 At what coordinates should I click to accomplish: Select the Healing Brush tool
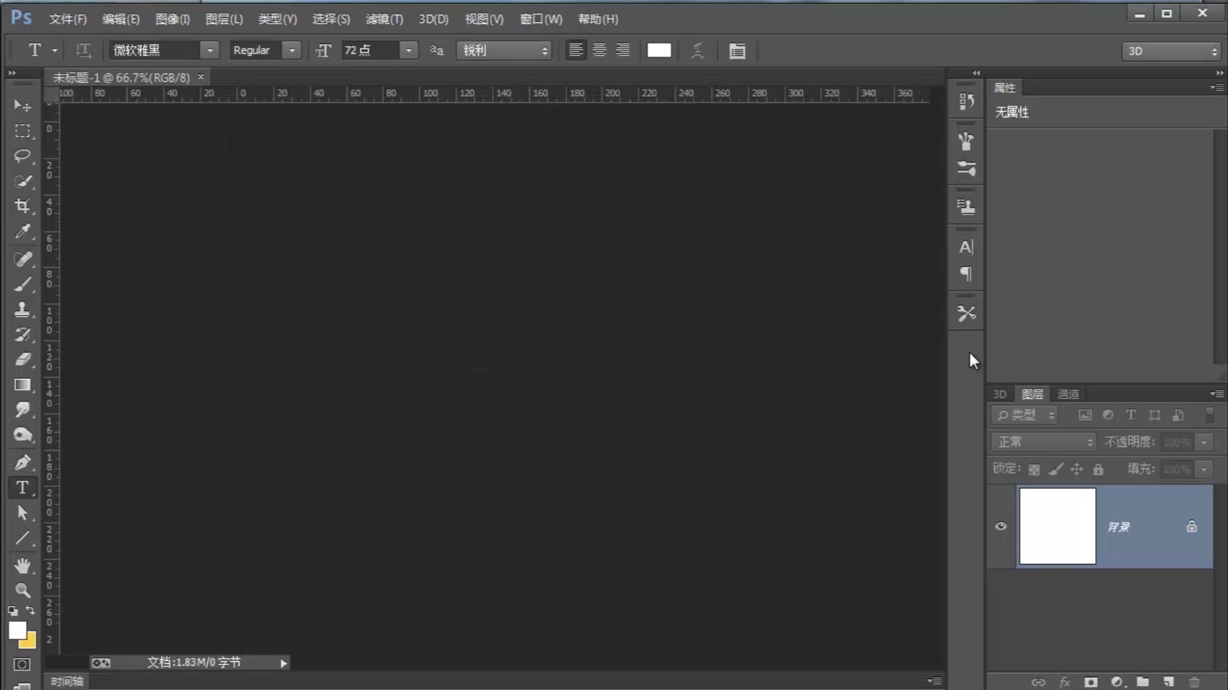(x=22, y=259)
